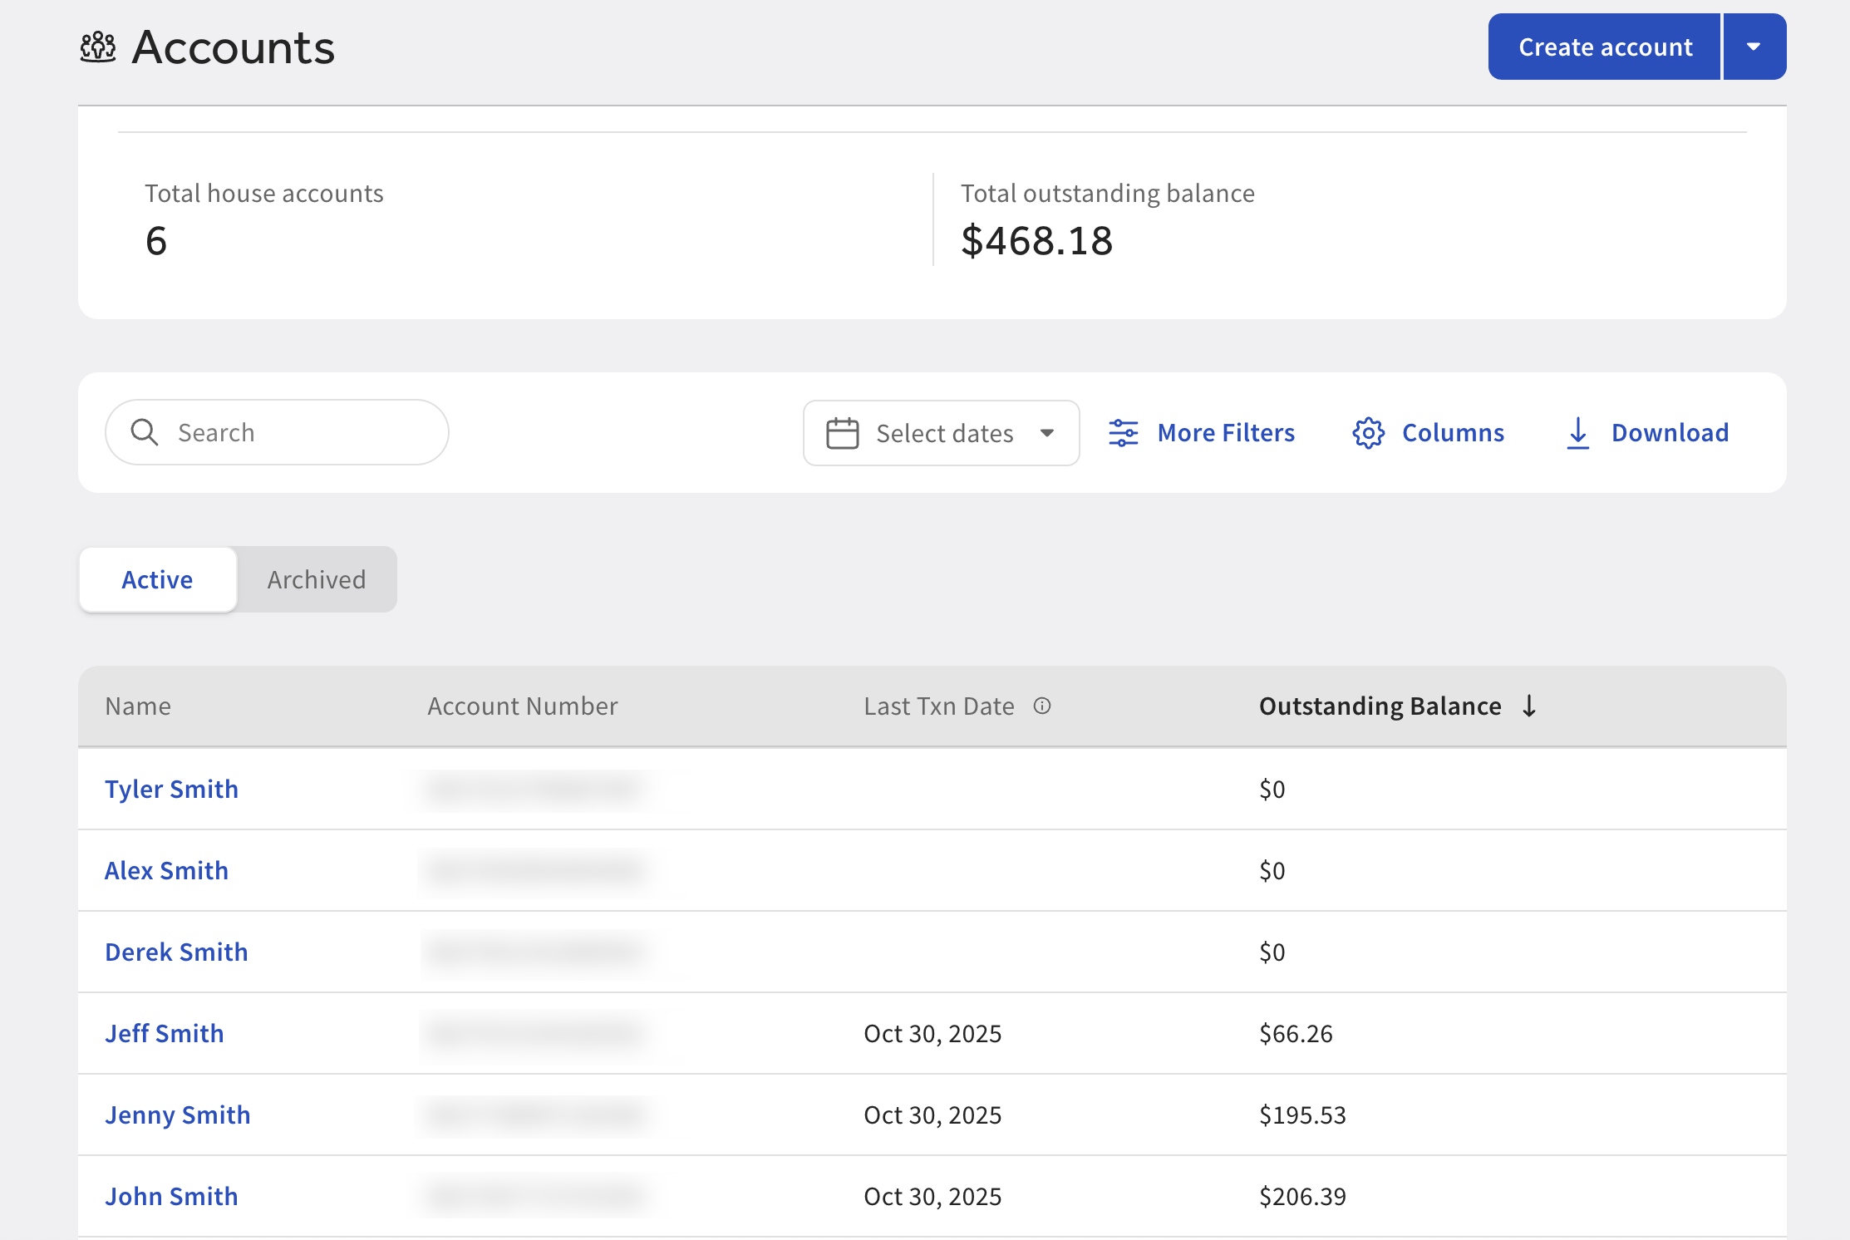1850x1240 pixels.
Task: Open Jenny Smith's account details
Action: 178,1115
